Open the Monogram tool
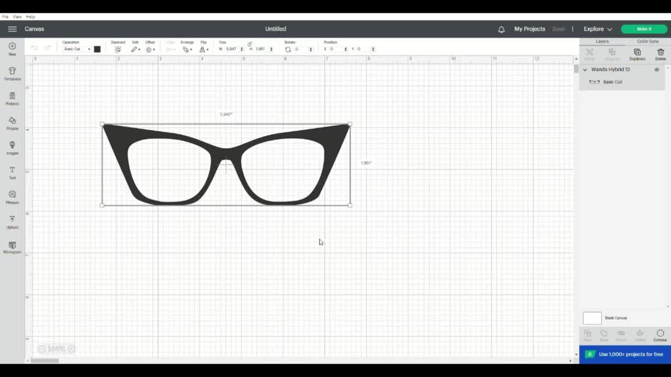Viewport: 671px width, 377px height. coord(12,247)
